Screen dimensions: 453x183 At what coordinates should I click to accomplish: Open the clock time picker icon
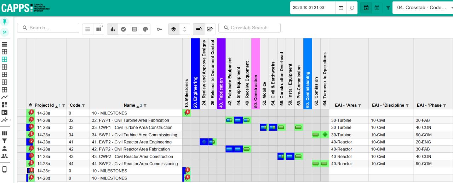pyautogui.click(x=352, y=7)
